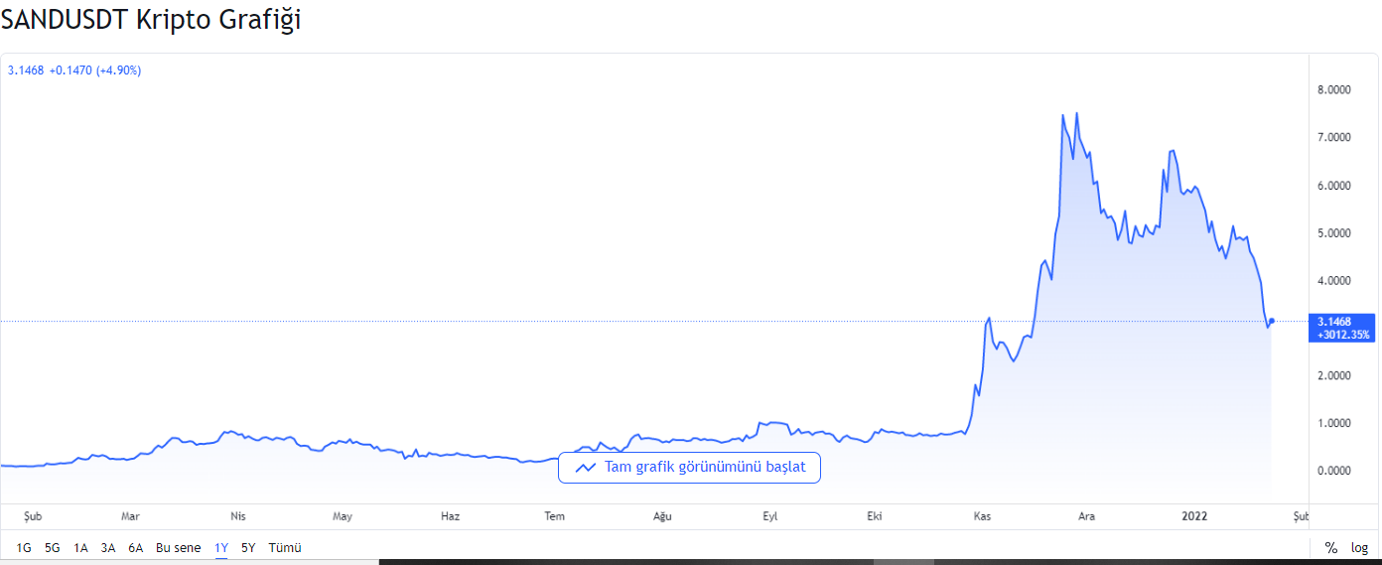
Task: Choose the 1A time range
Action: click(80, 547)
